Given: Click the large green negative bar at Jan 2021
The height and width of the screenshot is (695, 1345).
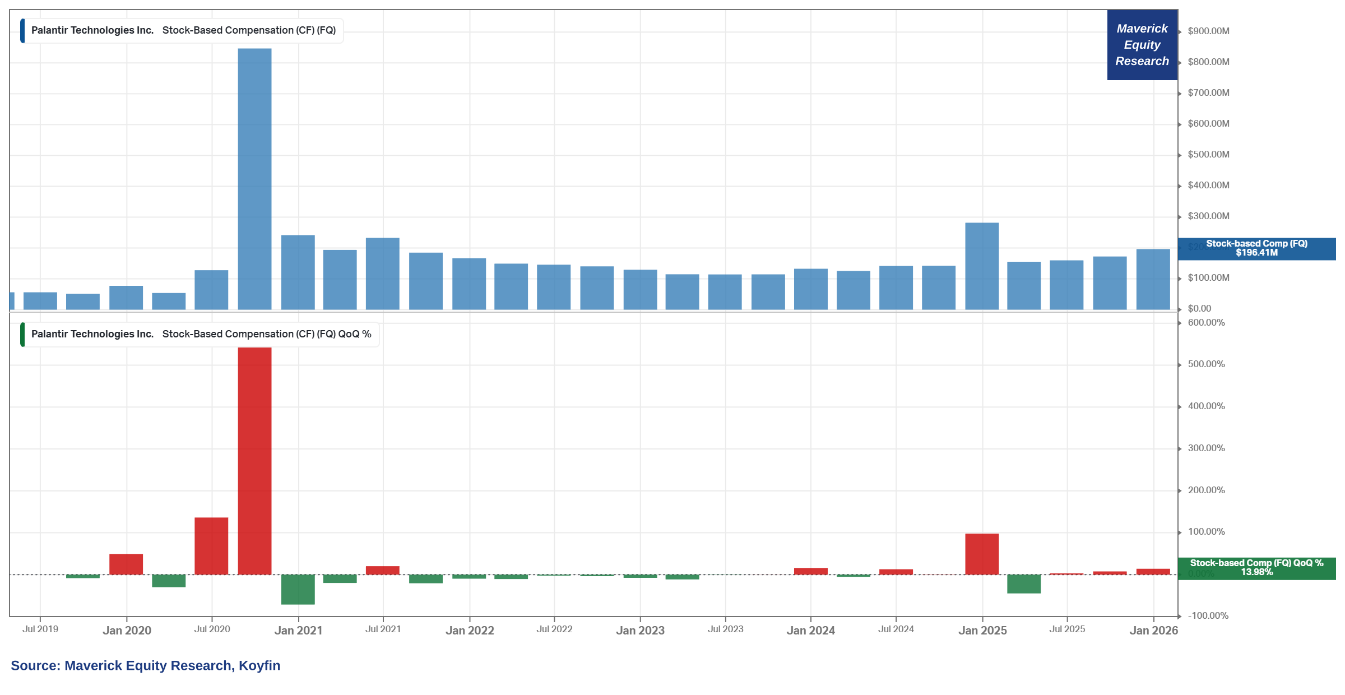Looking at the screenshot, I should (298, 590).
